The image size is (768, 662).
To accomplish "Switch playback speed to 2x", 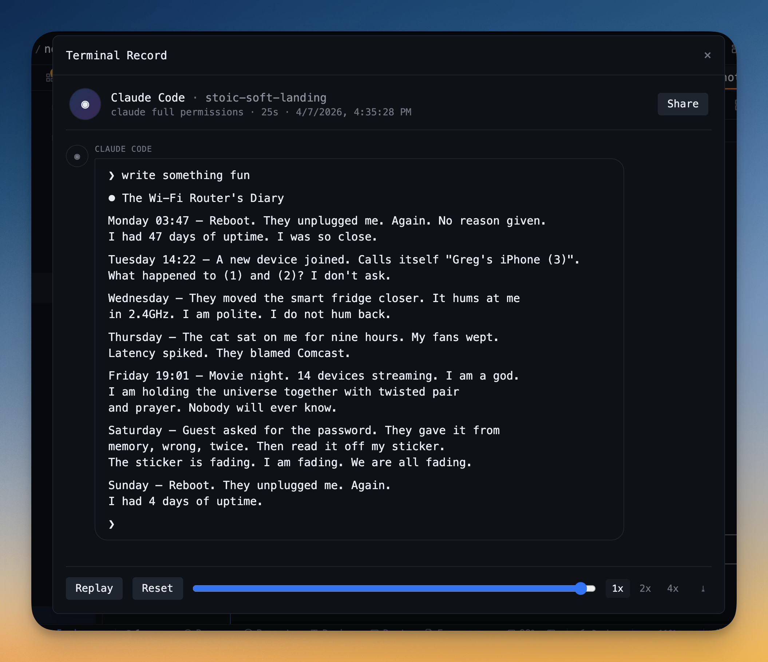I will [645, 588].
